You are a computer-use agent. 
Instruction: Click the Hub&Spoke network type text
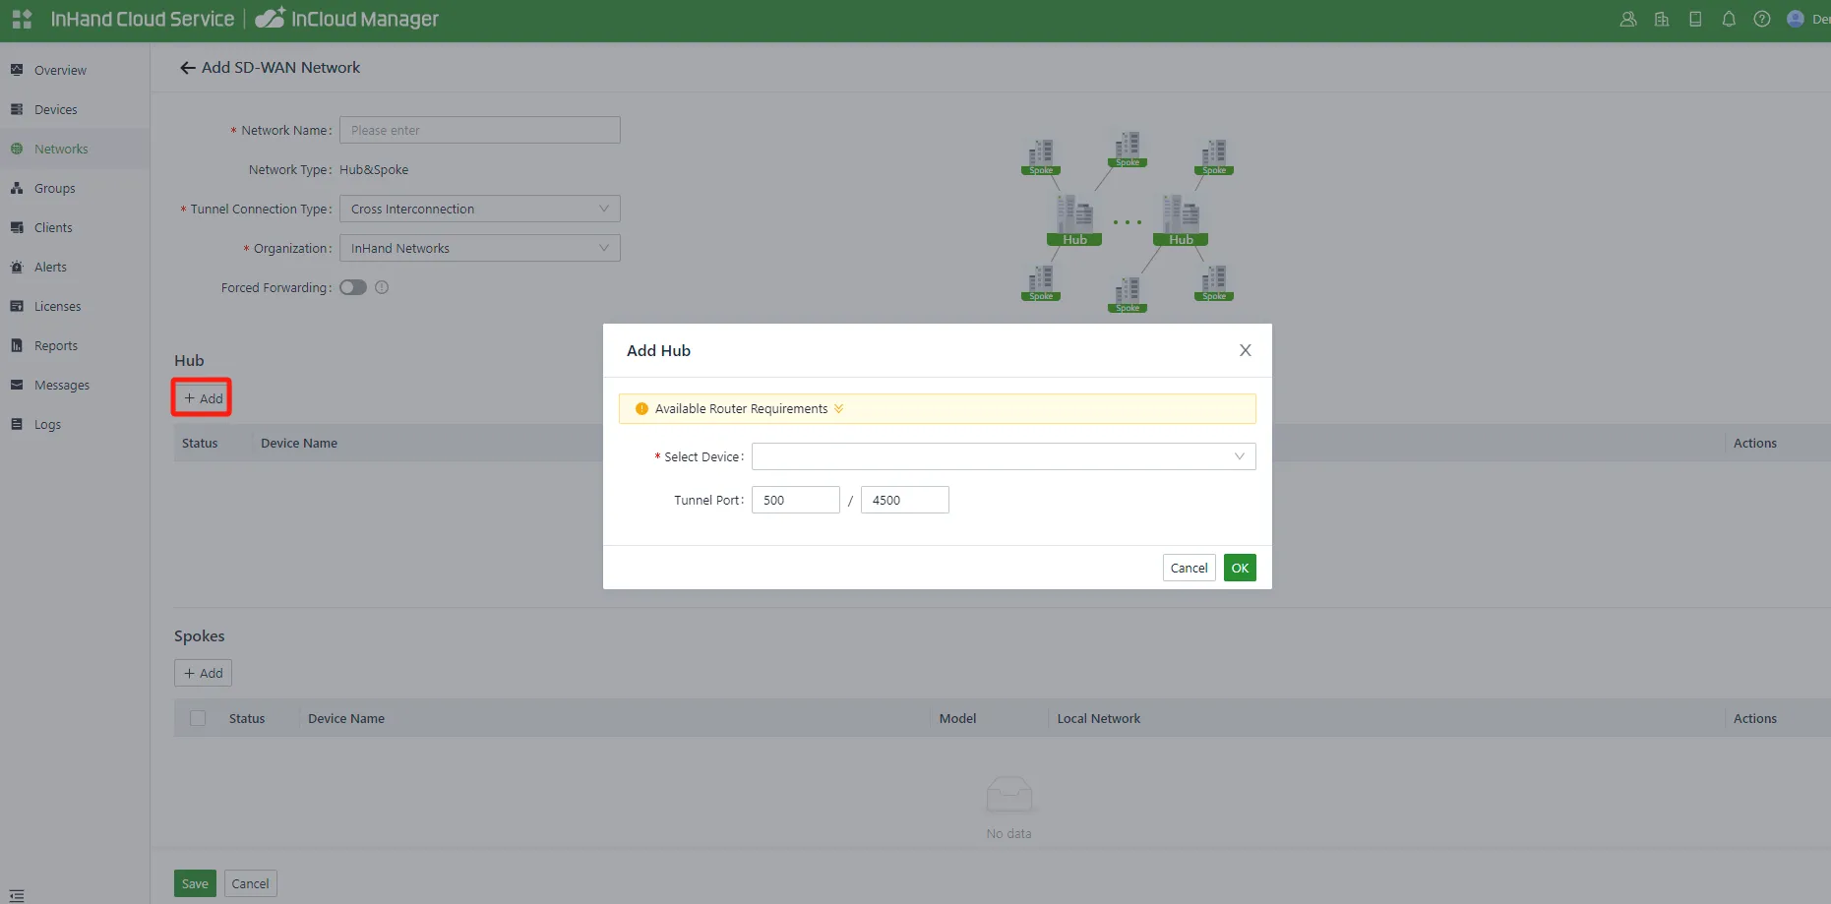point(374,169)
